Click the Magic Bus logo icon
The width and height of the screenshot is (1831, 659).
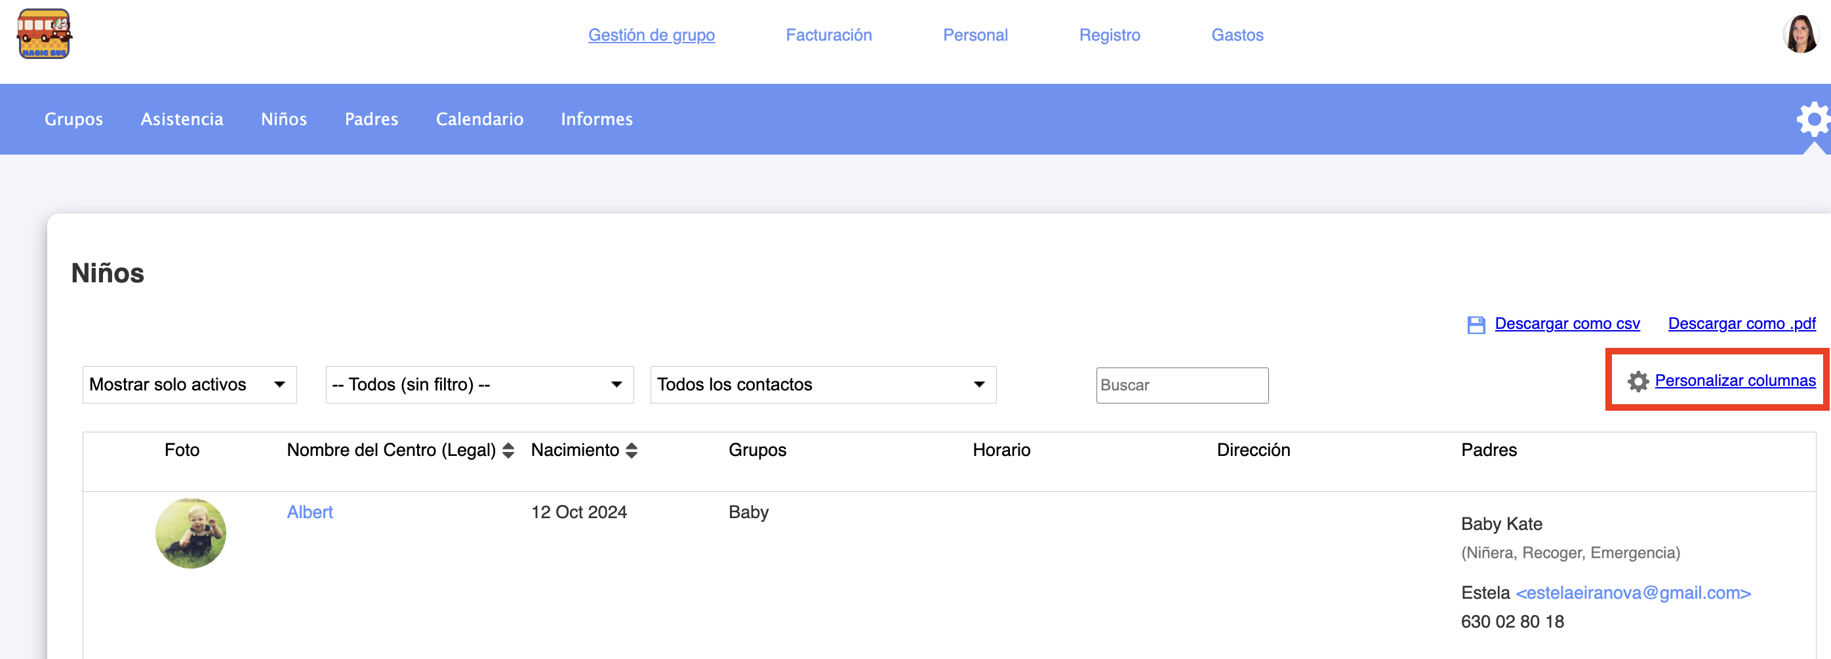pyautogui.click(x=44, y=34)
